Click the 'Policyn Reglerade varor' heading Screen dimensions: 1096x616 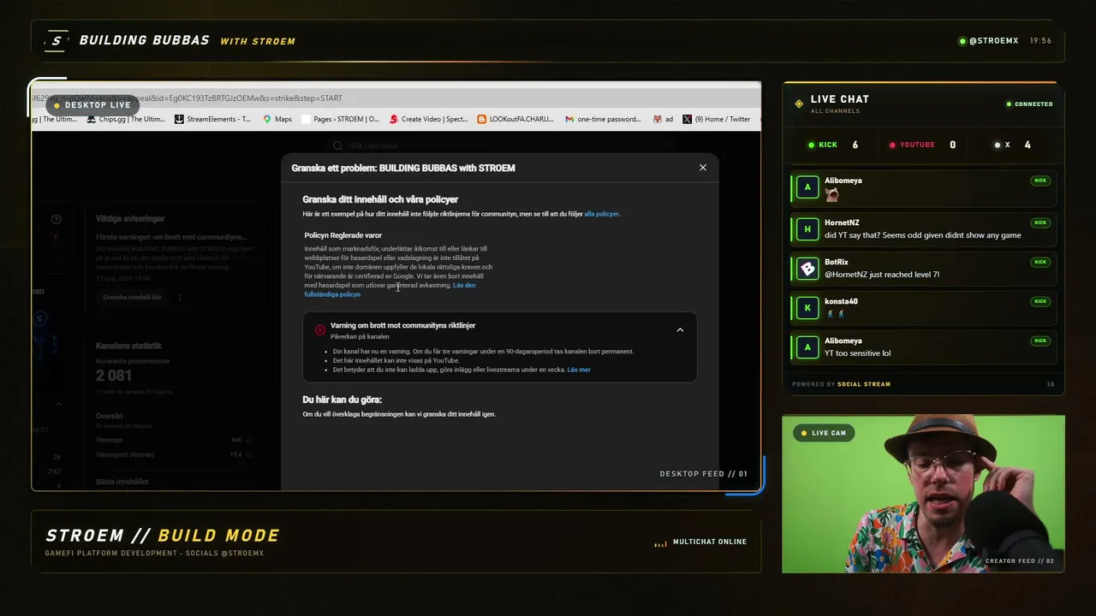click(342, 235)
